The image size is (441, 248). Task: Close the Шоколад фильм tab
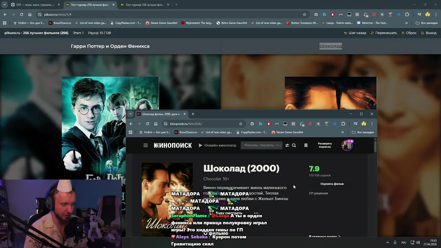click(x=185, y=114)
